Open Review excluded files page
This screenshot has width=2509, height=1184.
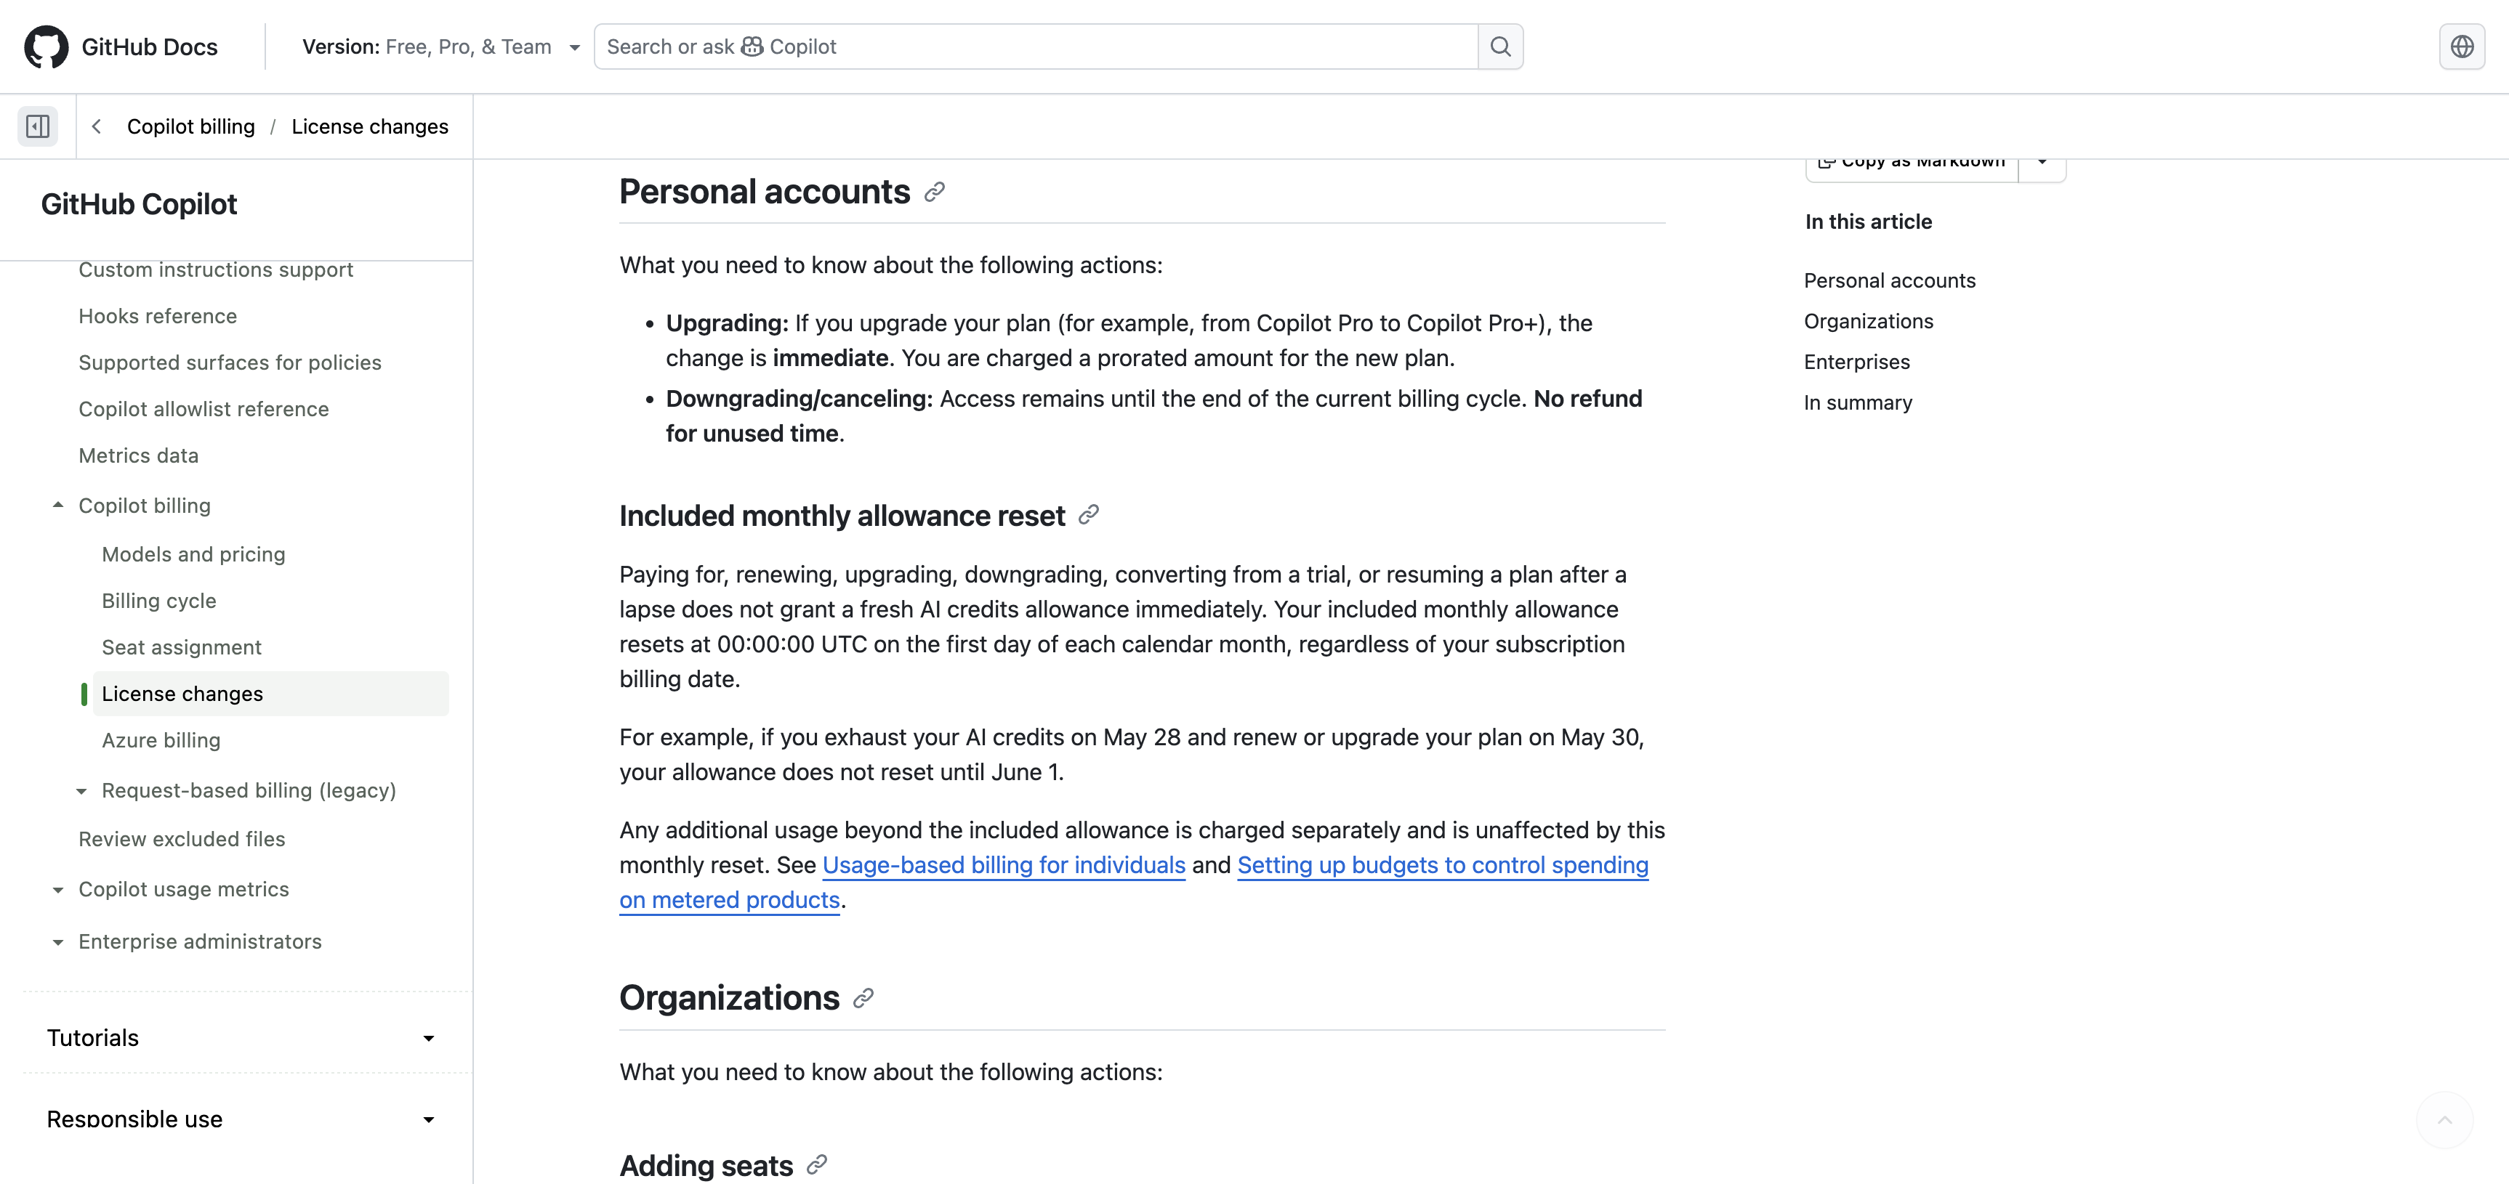[x=182, y=839]
